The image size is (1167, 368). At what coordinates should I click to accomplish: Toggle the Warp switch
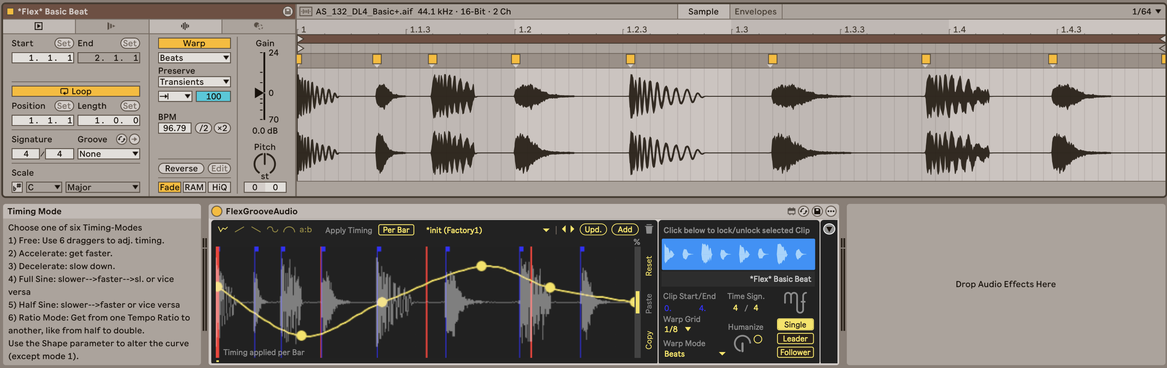pos(194,43)
